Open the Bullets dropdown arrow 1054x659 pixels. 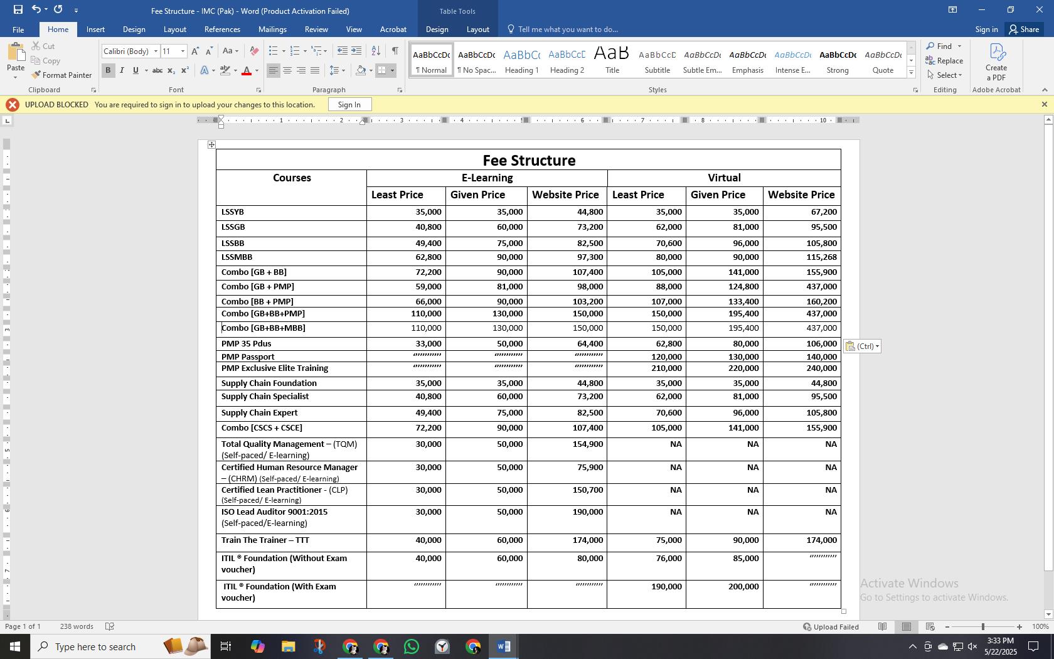[x=284, y=51]
